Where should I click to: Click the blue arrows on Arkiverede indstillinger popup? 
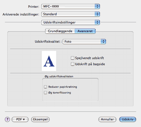[97, 14]
